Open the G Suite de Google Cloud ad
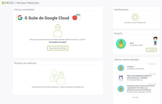The height and width of the screenshot is (104, 162). click(x=48, y=18)
